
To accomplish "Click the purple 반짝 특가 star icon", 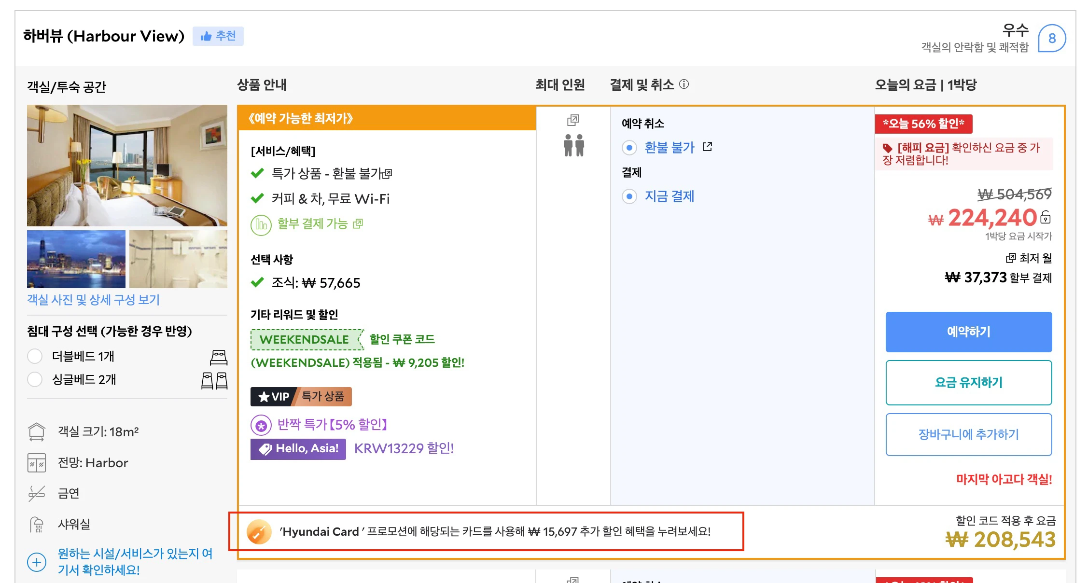I will [261, 425].
